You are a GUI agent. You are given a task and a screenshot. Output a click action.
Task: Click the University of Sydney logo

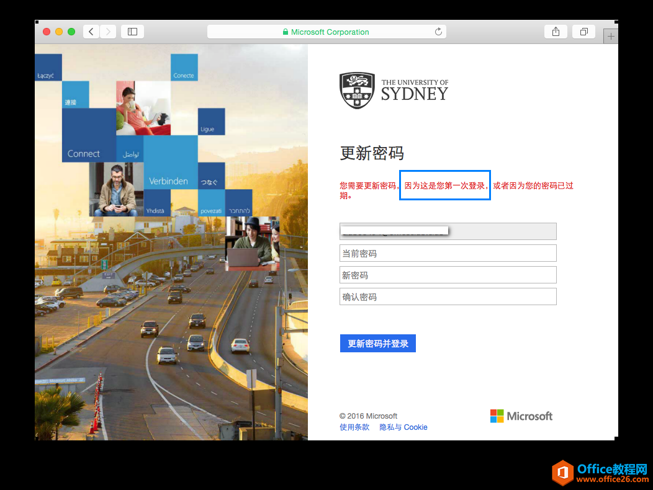pyautogui.click(x=394, y=91)
